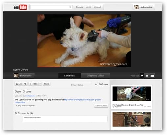This screenshot has width=167, height=135.
Task: Expand the Add to dropdown arrow
Action: pyautogui.click(x=40, y=84)
